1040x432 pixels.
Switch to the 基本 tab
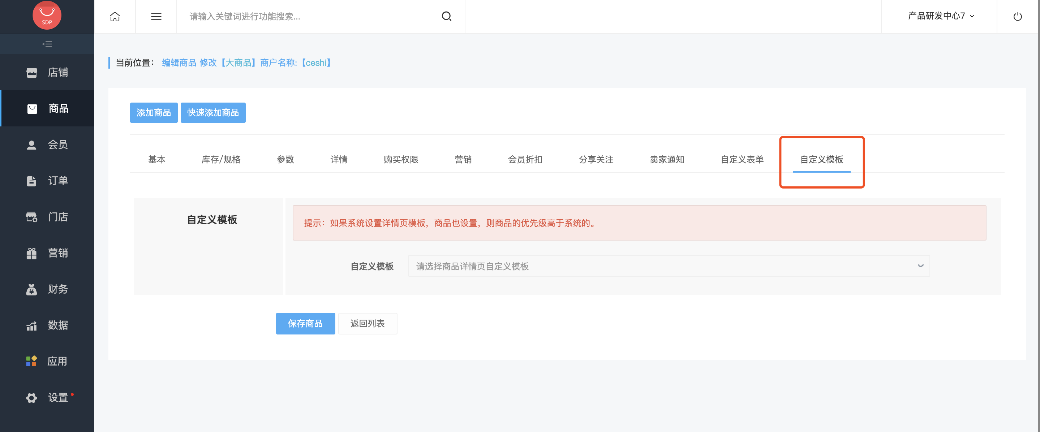pyautogui.click(x=156, y=160)
